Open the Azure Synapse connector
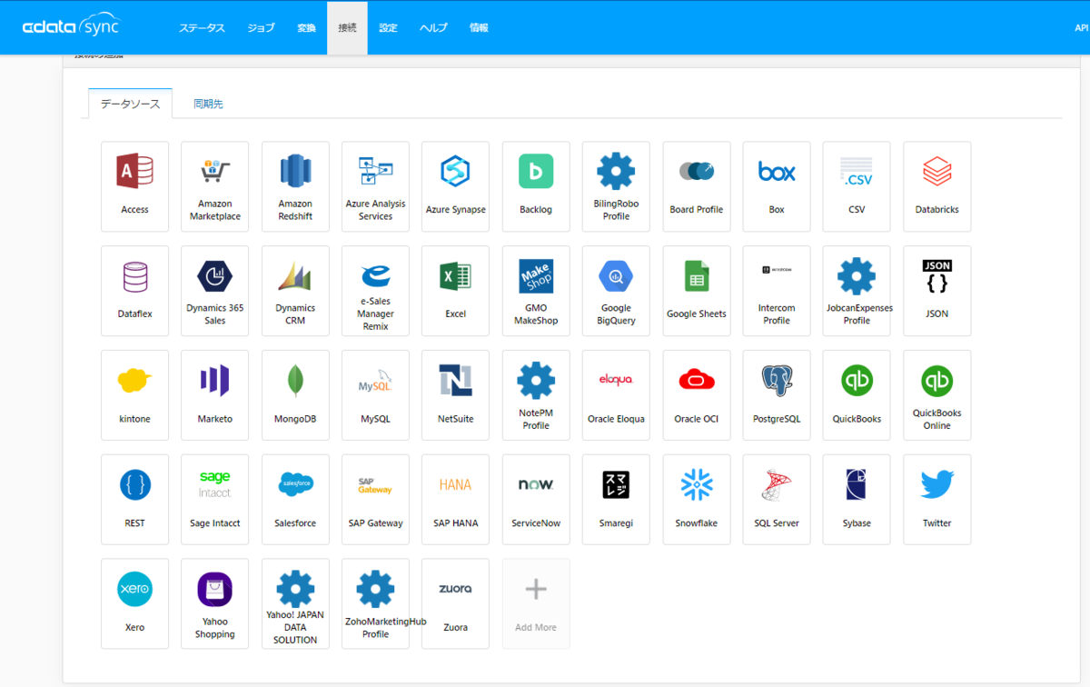 [455, 186]
